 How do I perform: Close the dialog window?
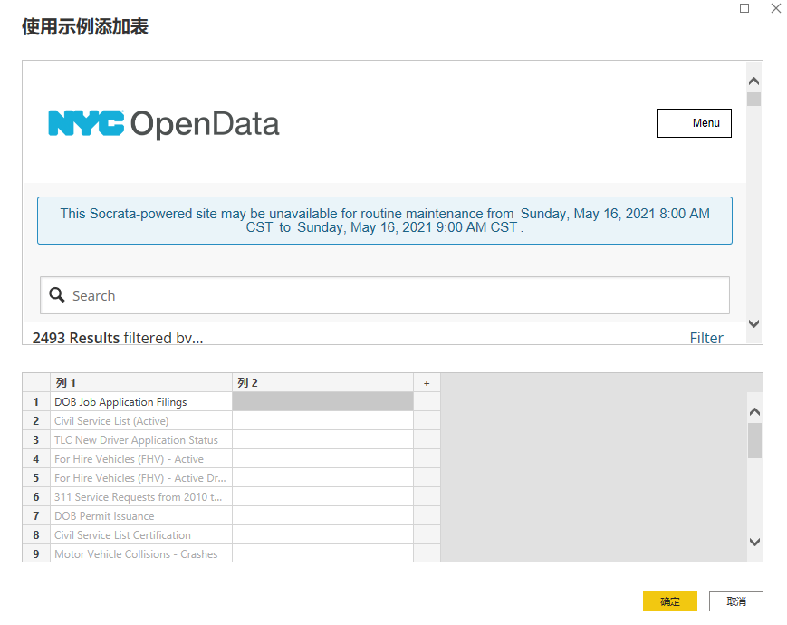point(776,8)
